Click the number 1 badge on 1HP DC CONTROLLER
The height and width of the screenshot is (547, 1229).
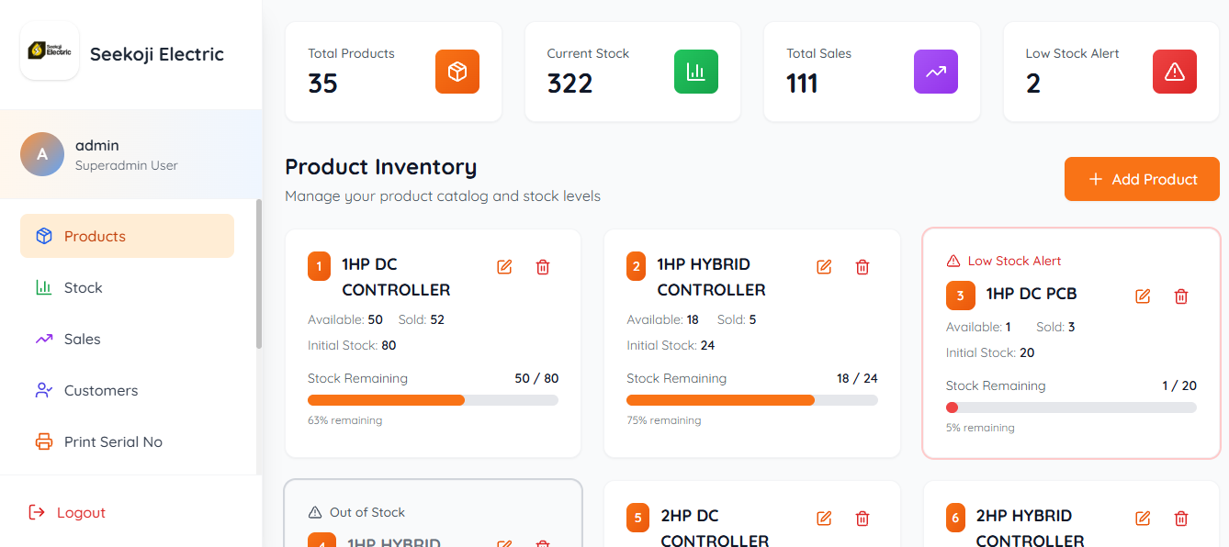(x=319, y=267)
